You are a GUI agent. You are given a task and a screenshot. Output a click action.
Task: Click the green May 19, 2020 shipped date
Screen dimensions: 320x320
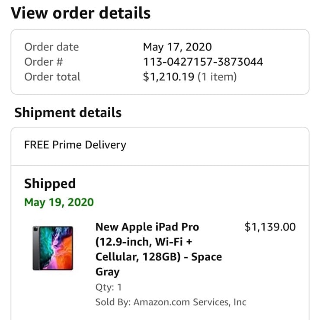point(59,202)
